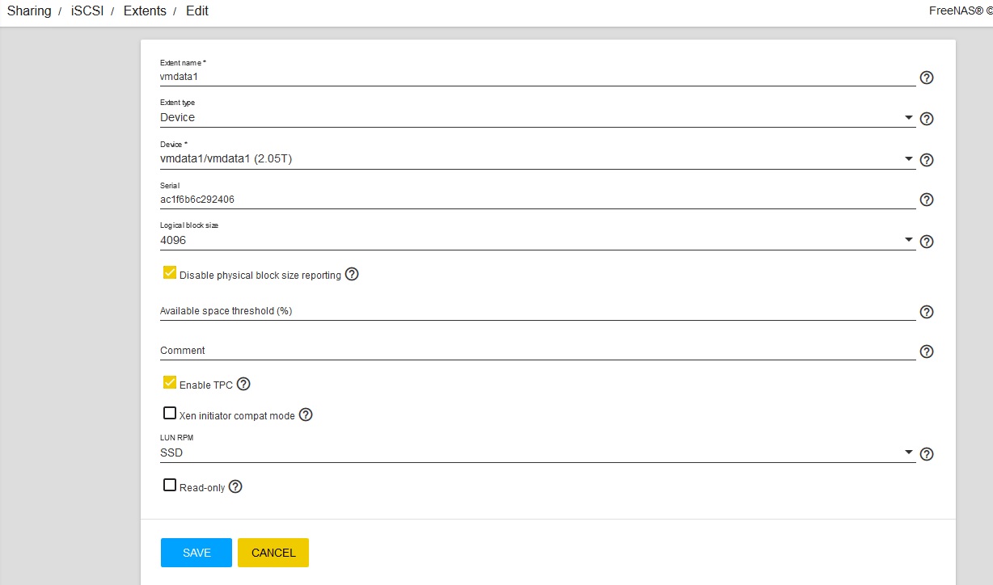The image size is (993, 585).
Task: View help for Logical block size
Action: [927, 242]
